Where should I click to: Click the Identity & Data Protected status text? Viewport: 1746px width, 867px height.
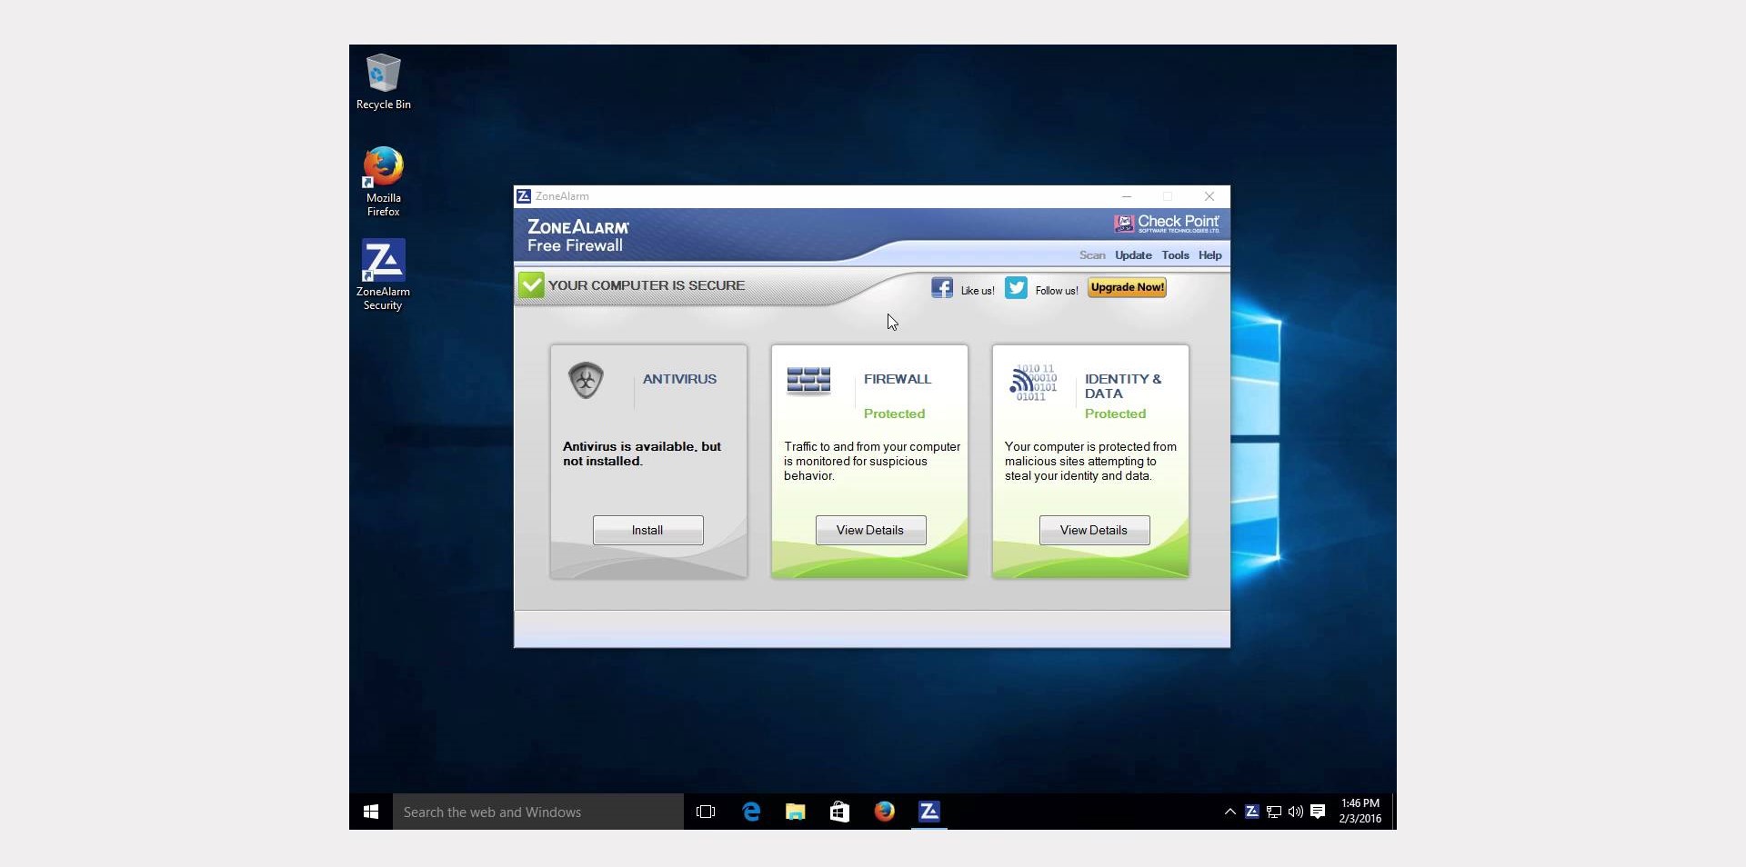1115,414
